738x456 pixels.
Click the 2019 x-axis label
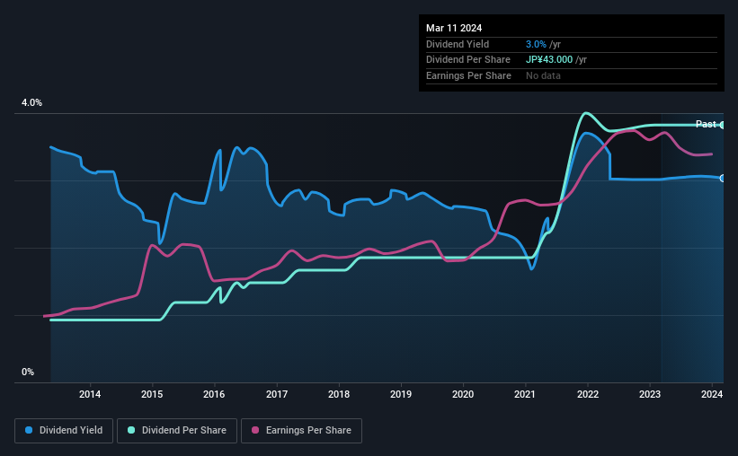point(401,394)
